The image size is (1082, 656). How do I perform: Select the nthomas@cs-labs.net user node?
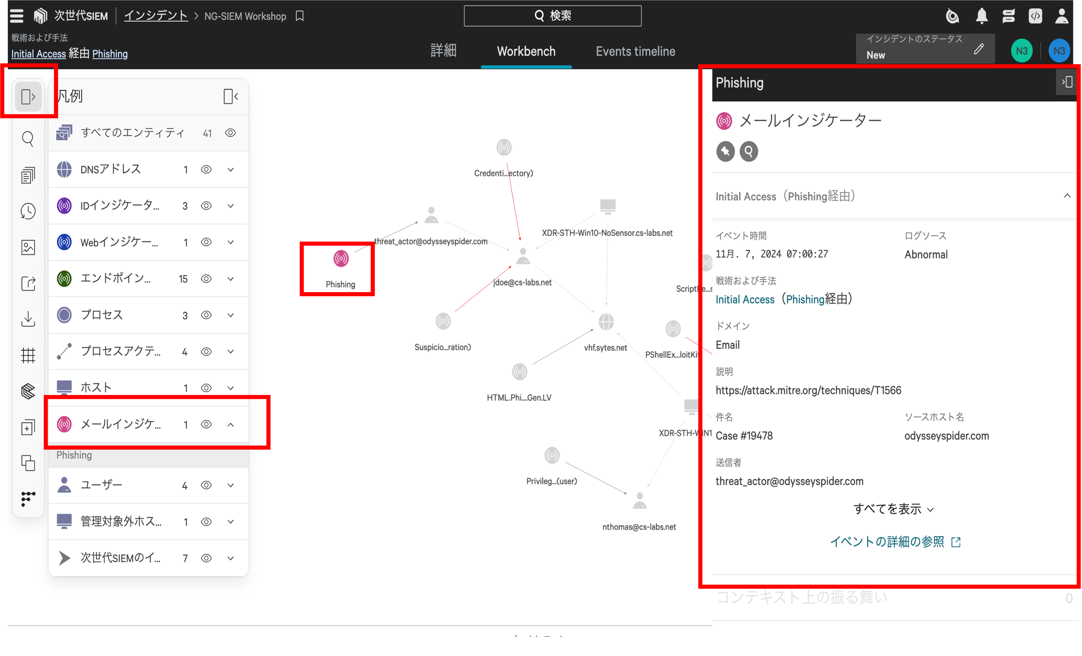(x=639, y=501)
